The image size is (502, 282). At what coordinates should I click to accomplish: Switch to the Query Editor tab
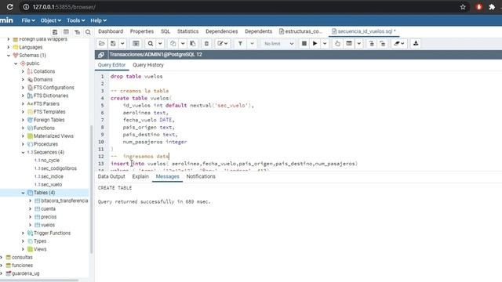click(111, 65)
